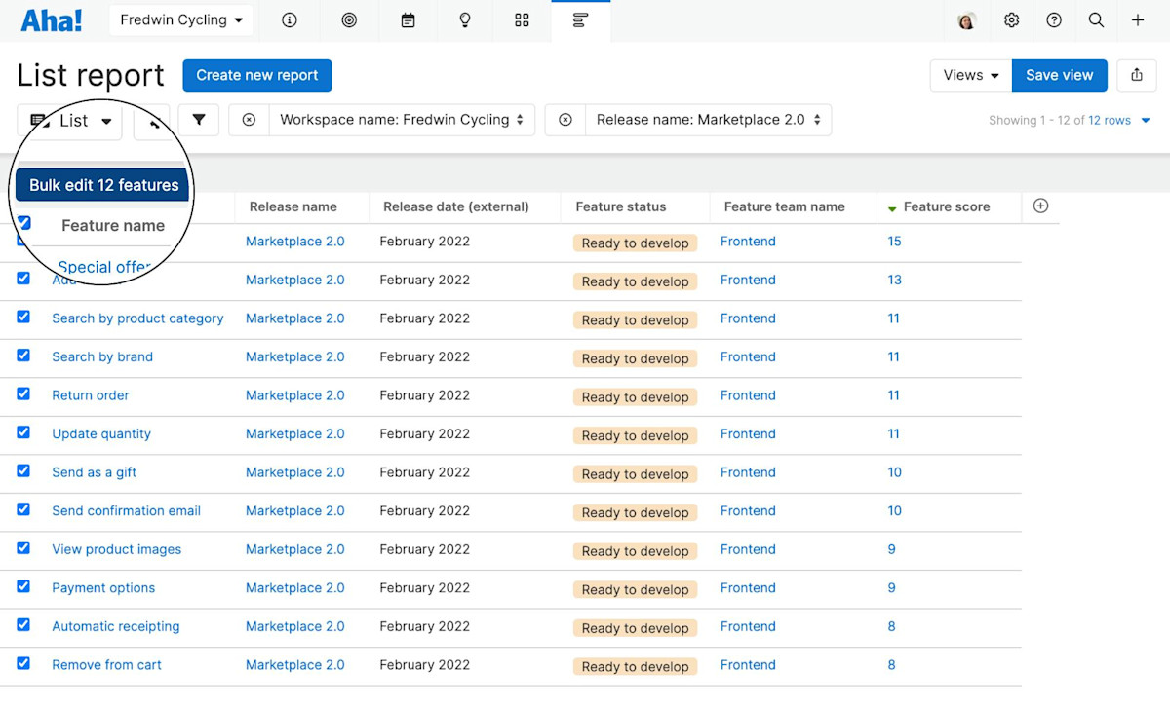
Task: Expand the Views dropdown
Action: (971, 75)
